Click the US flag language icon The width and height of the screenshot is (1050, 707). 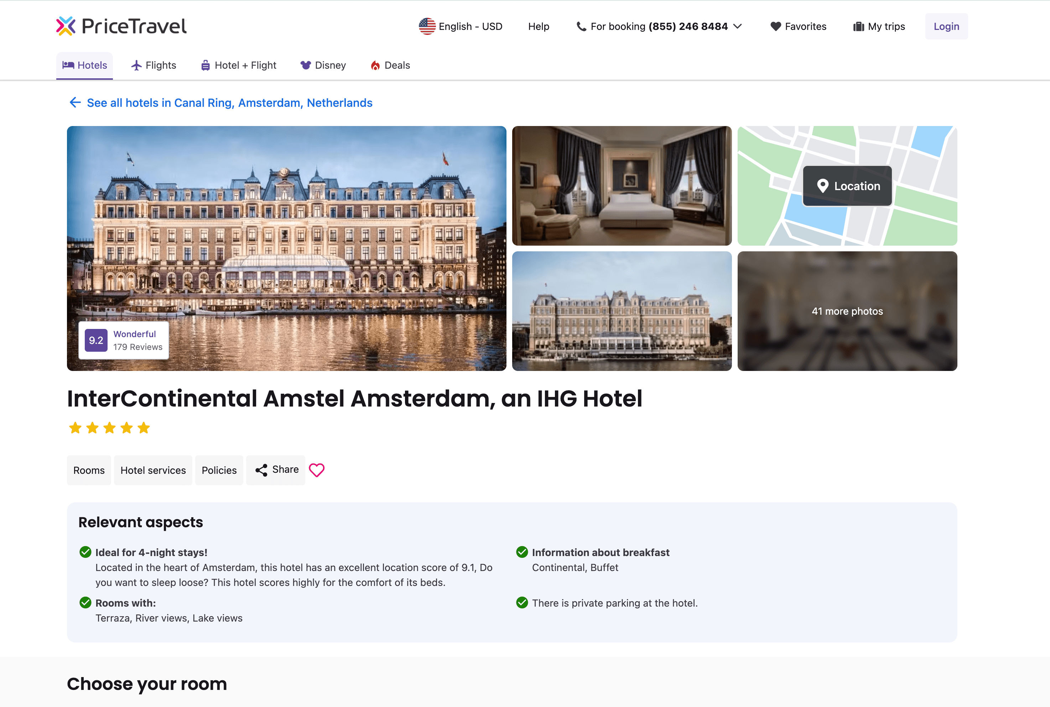(x=427, y=26)
